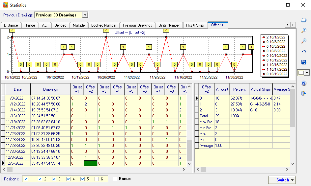Open help with the question mark icon
The height and width of the screenshot is (186, 311).
pos(304,83)
